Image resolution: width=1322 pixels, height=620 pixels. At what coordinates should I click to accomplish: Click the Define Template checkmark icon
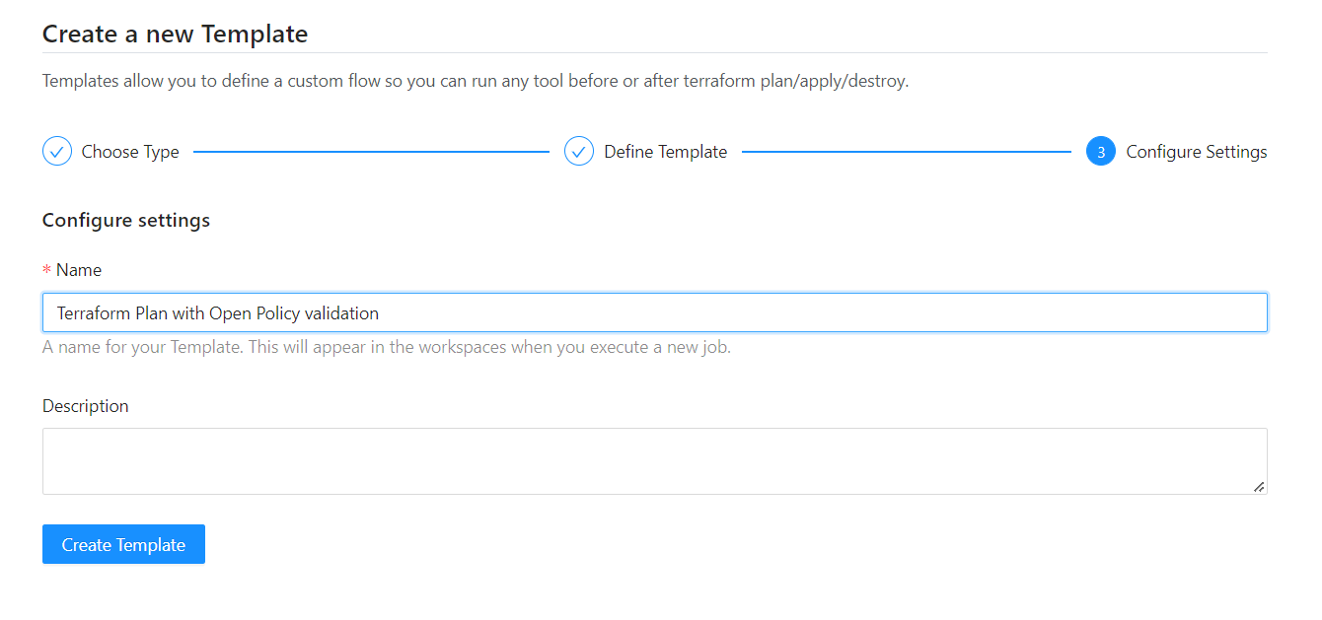coord(578,152)
